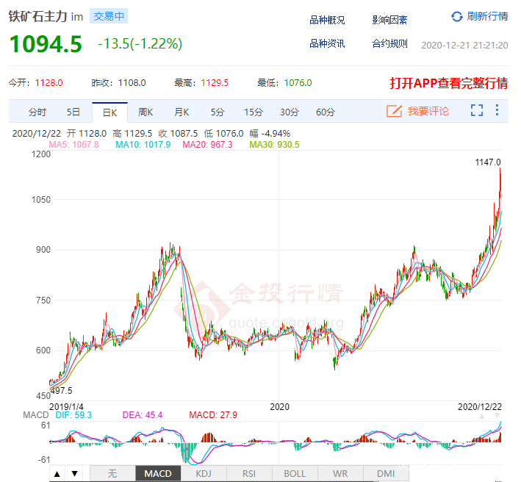This screenshot has height=482, width=521.
Task: Click the down arrow indicator button
Action: [74, 474]
